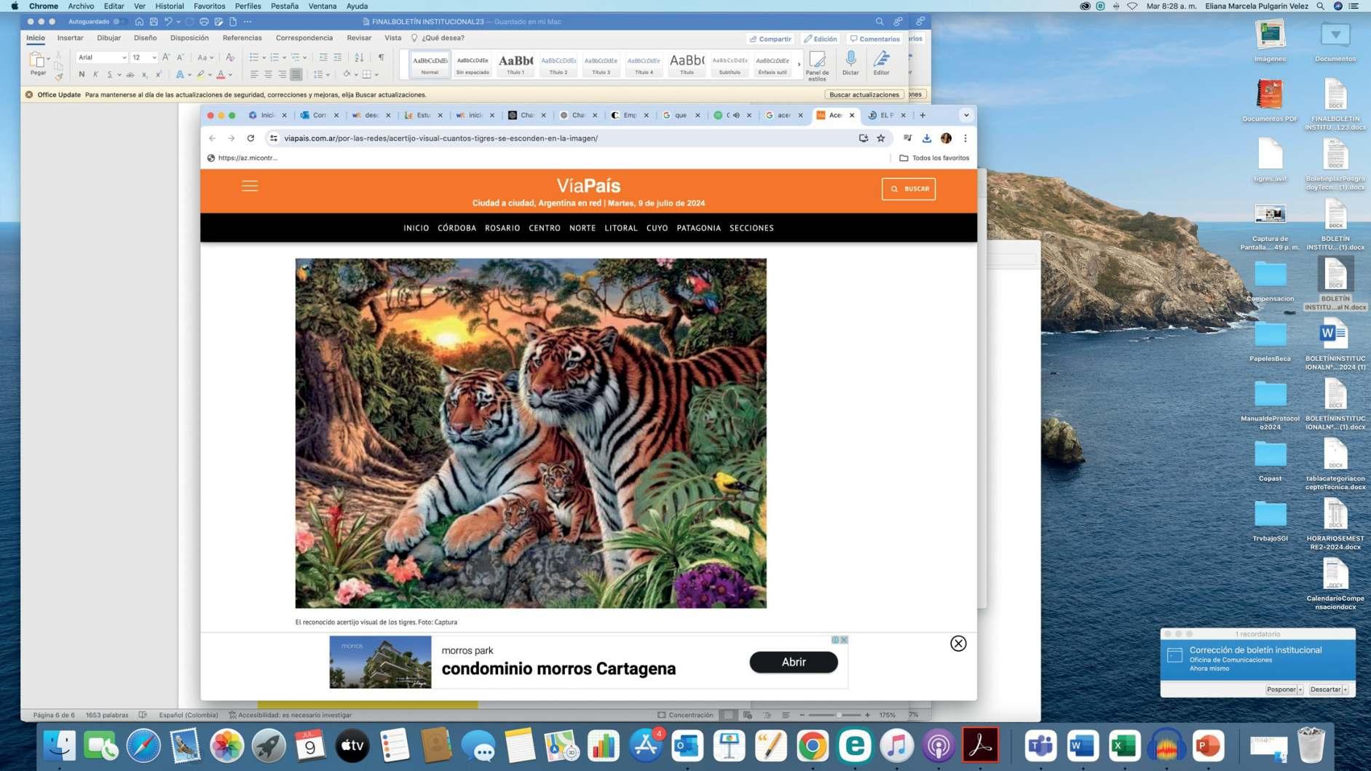
Task: Open Panel de estilos in Word
Action: [x=817, y=65]
